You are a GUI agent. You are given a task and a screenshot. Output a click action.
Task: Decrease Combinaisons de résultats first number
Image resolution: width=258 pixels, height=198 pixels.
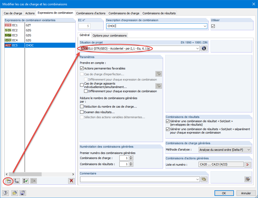coord(131,165)
